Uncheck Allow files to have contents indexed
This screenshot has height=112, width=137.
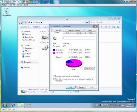point(54,79)
